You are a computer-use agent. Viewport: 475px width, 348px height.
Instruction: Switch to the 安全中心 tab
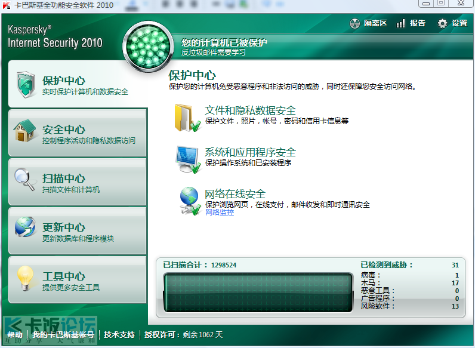tap(78, 133)
